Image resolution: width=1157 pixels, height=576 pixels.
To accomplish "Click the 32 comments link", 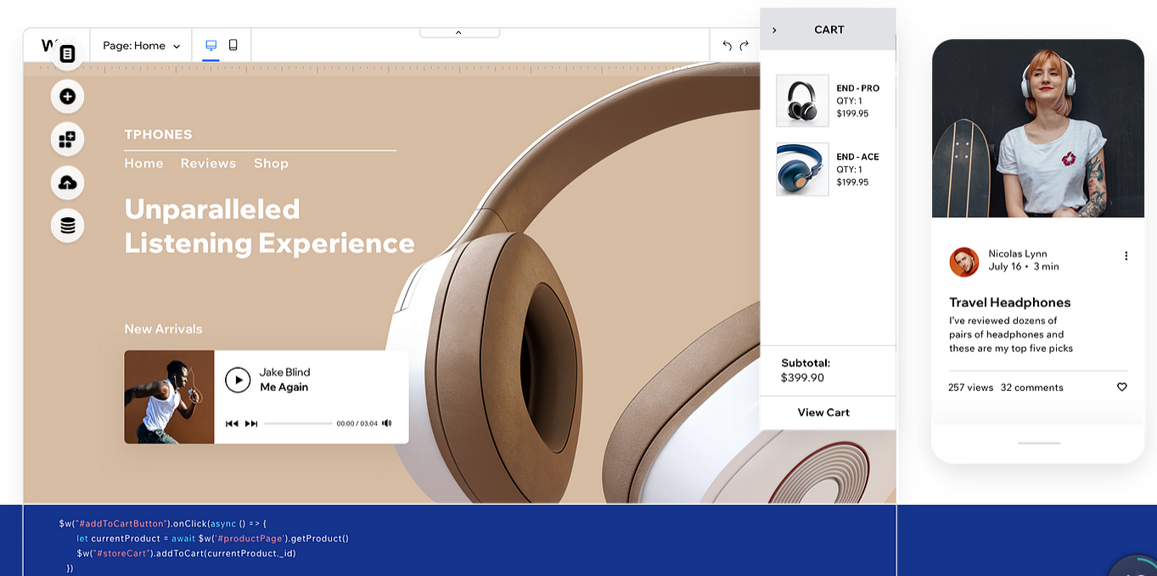I will click(1031, 388).
